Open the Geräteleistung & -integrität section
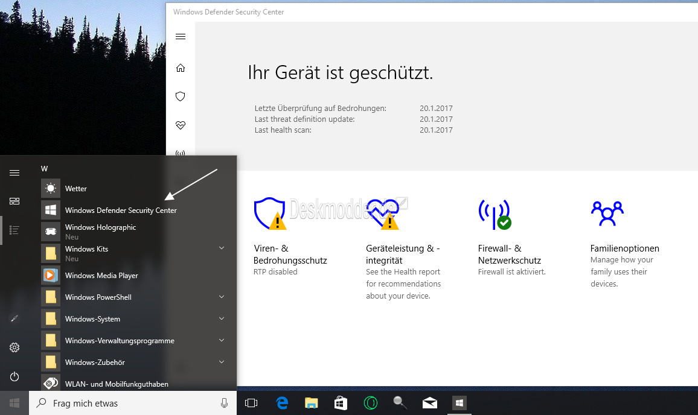The height and width of the screenshot is (415, 698). [x=403, y=255]
